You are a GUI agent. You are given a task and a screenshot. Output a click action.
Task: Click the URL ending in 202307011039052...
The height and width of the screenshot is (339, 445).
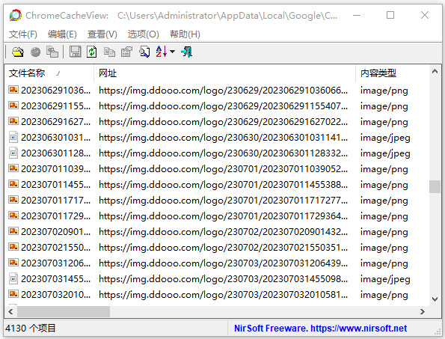coord(223,169)
